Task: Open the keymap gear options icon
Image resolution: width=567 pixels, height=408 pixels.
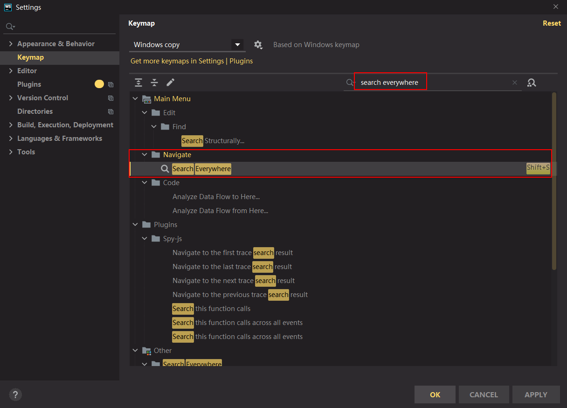Action: click(258, 45)
